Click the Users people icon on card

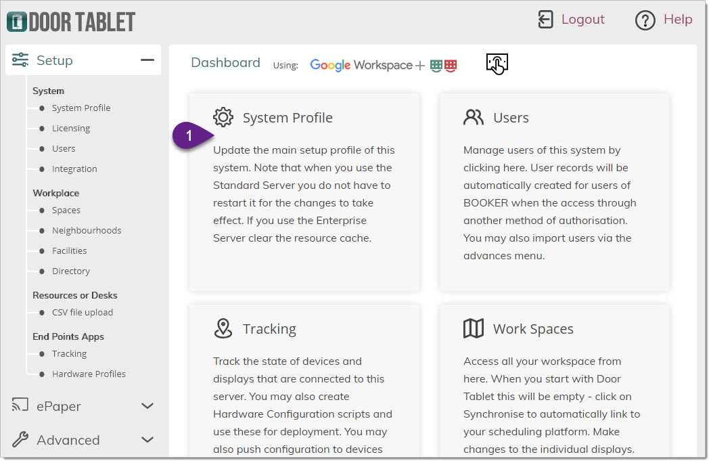pyautogui.click(x=474, y=117)
